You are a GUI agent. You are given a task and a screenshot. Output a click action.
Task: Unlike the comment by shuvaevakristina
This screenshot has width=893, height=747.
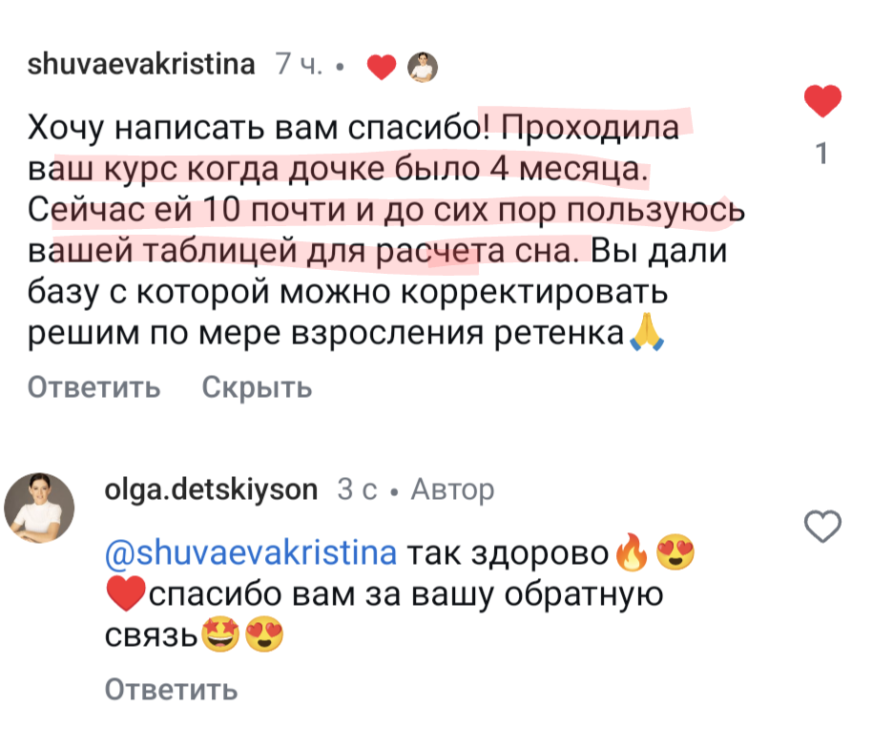822,100
